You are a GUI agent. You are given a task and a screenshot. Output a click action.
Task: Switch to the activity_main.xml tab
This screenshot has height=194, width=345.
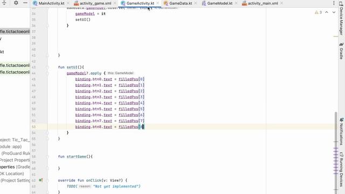click(263, 3)
